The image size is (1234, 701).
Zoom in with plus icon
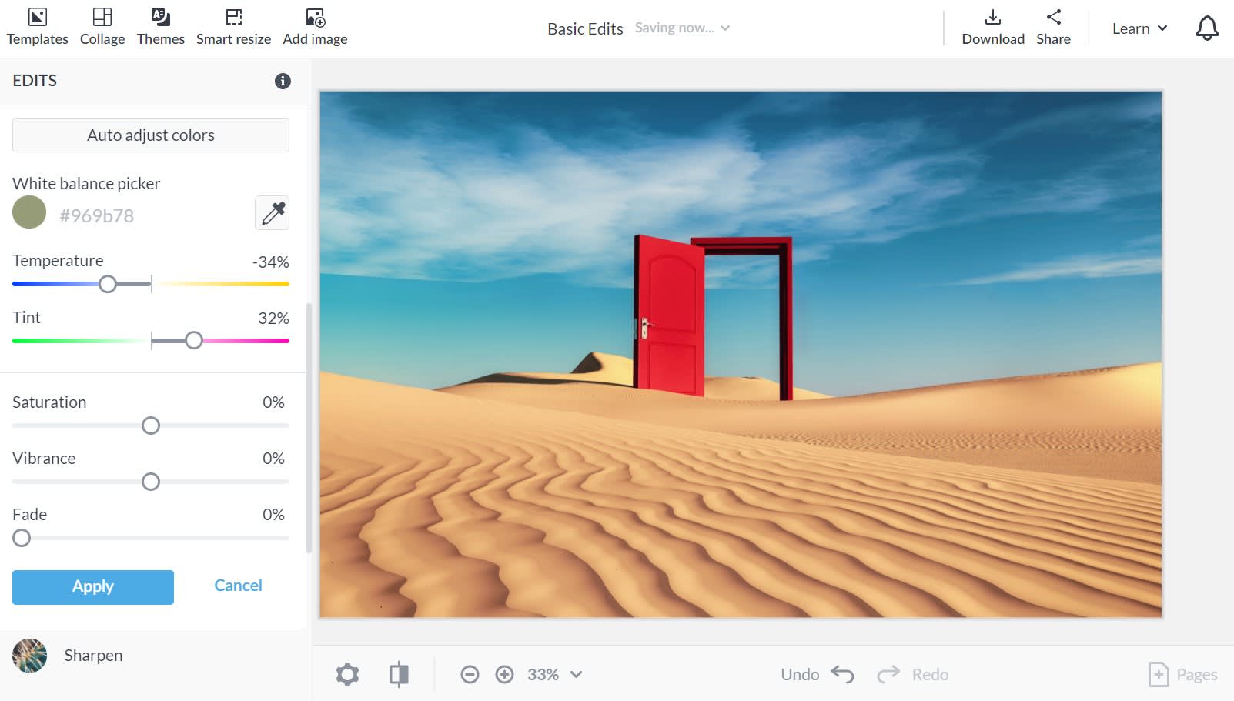click(504, 675)
